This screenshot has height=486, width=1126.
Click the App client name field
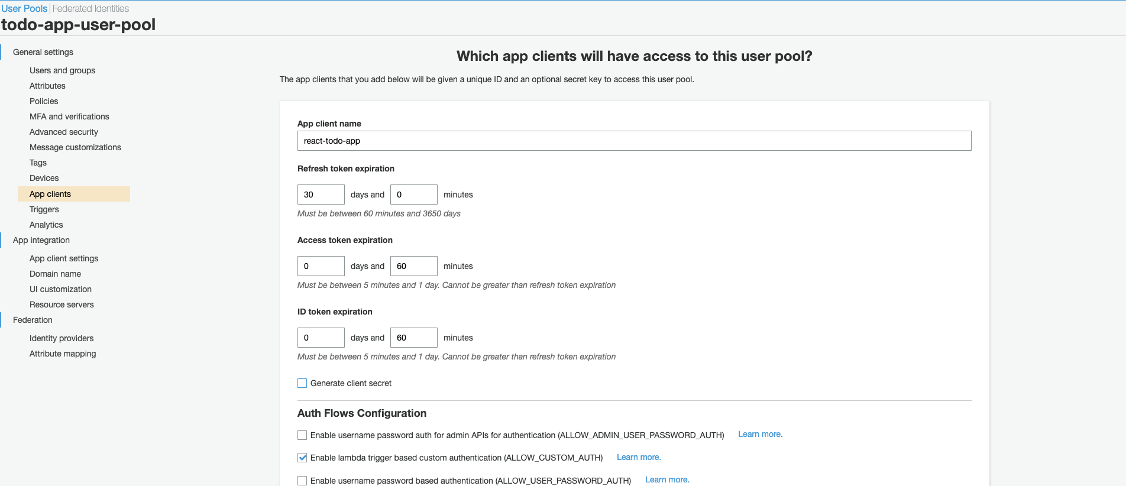pyautogui.click(x=634, y=141)
